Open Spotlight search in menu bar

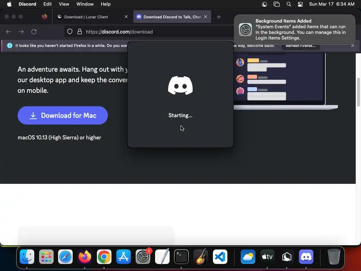[289, 4]
